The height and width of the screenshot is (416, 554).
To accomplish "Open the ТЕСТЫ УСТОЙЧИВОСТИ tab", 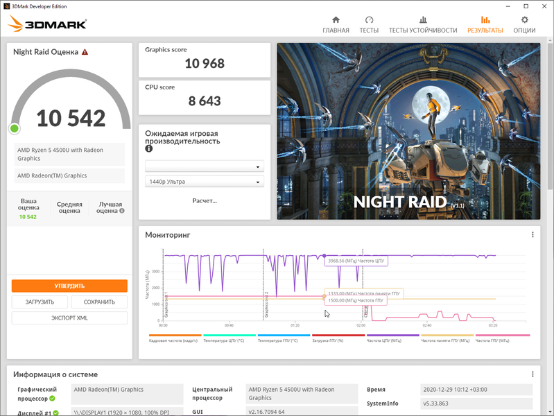I will pyautogui.click(x=423, y=25).
